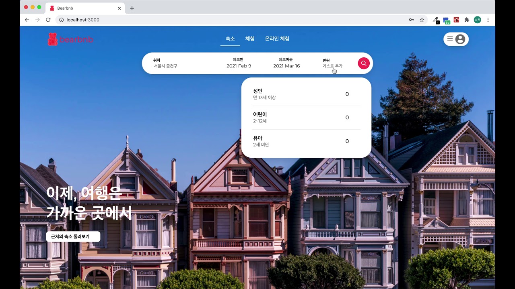Click the 성인 guest count value
This screenshot has width=515, height=289.
[347, 94]
